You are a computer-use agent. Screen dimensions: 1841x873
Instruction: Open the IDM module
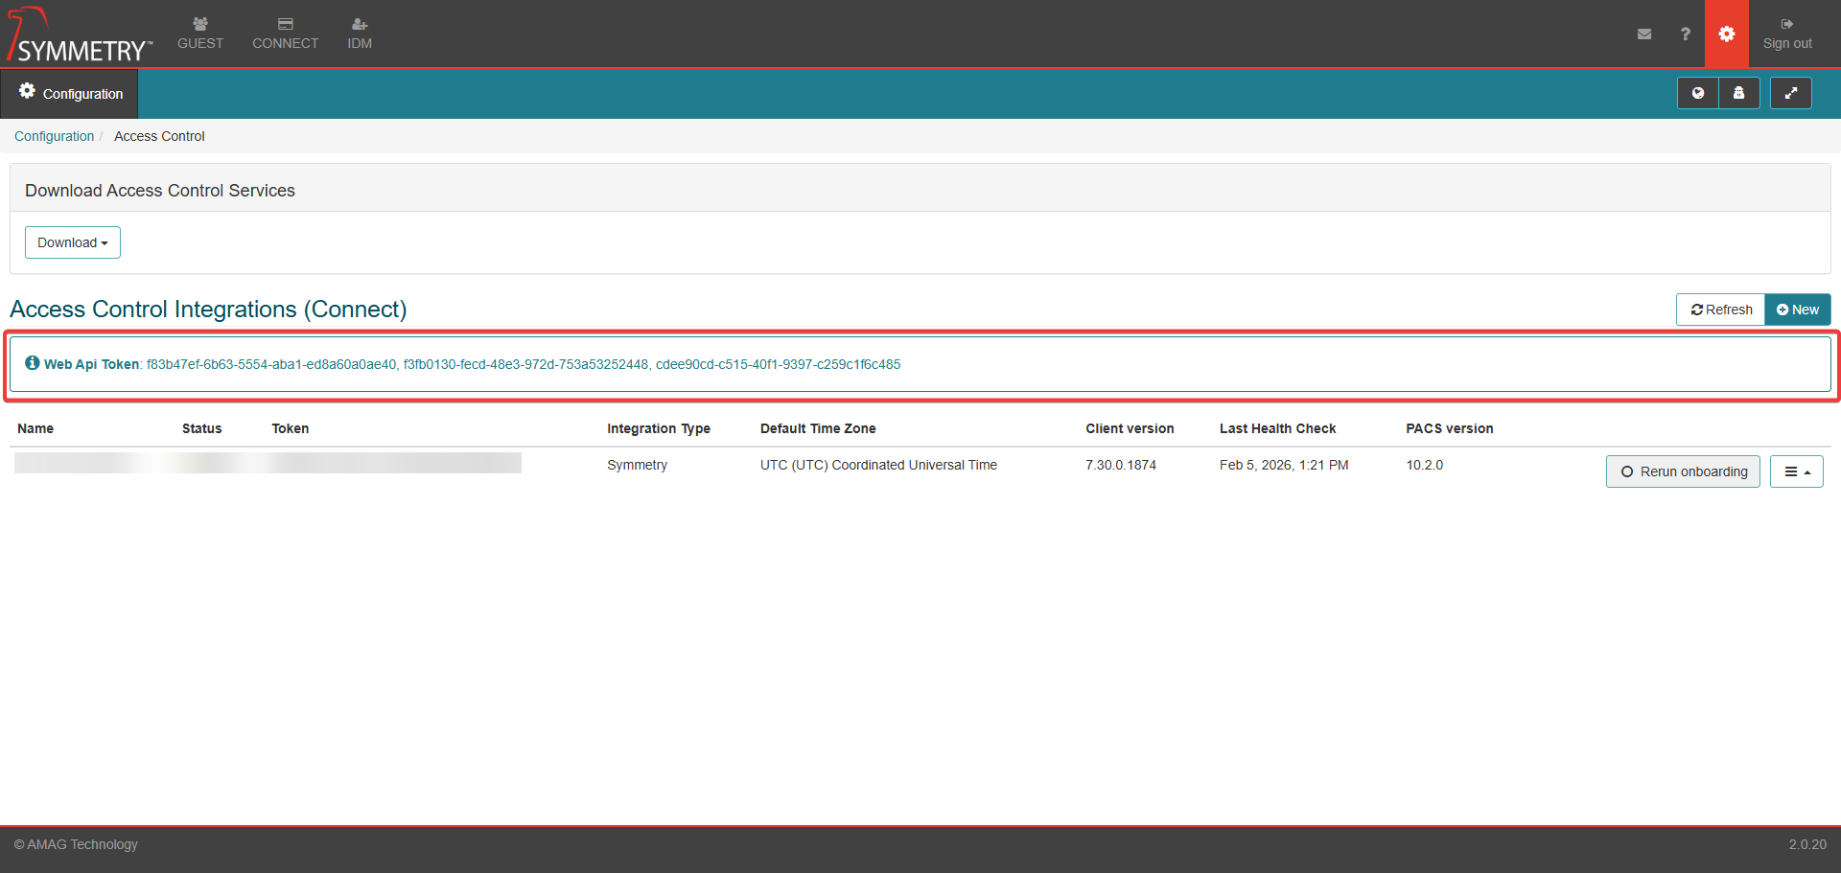pos(360,34)
